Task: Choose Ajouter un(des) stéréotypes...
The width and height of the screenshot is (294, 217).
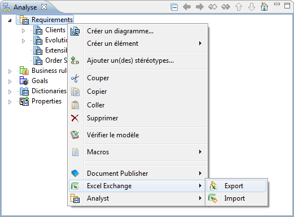Action: pos(138,60)
